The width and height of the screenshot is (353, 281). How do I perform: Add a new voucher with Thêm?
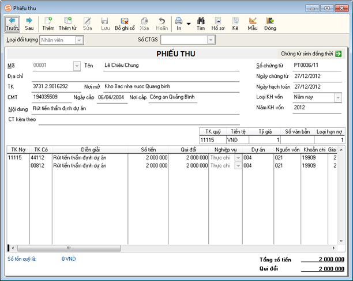click(48, 24)
